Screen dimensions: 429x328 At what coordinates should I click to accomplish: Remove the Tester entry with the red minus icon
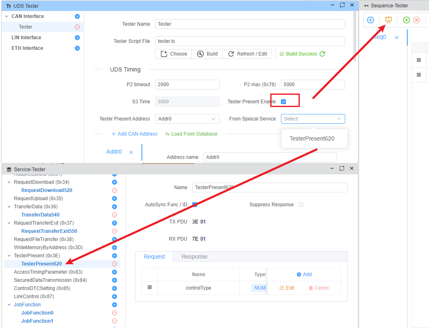(77, 27)
